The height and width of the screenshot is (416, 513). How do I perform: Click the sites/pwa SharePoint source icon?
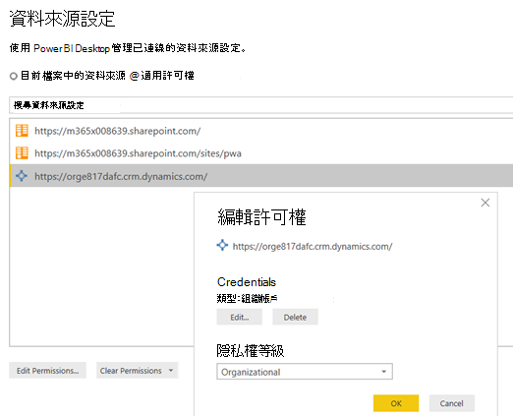[22, 152]
